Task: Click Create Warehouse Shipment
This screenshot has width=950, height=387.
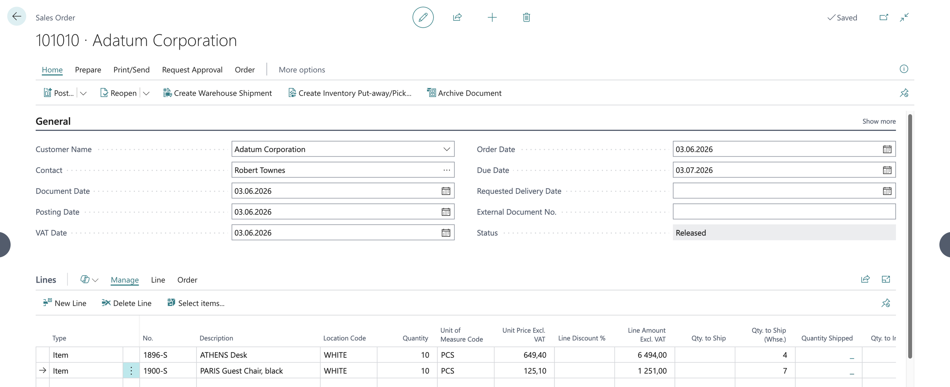Action: pos(217,93)
